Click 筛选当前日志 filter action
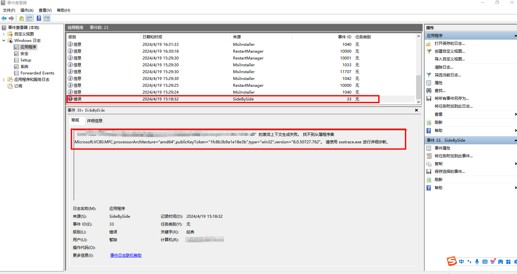 pyautogui.click(x=448, y=75)
